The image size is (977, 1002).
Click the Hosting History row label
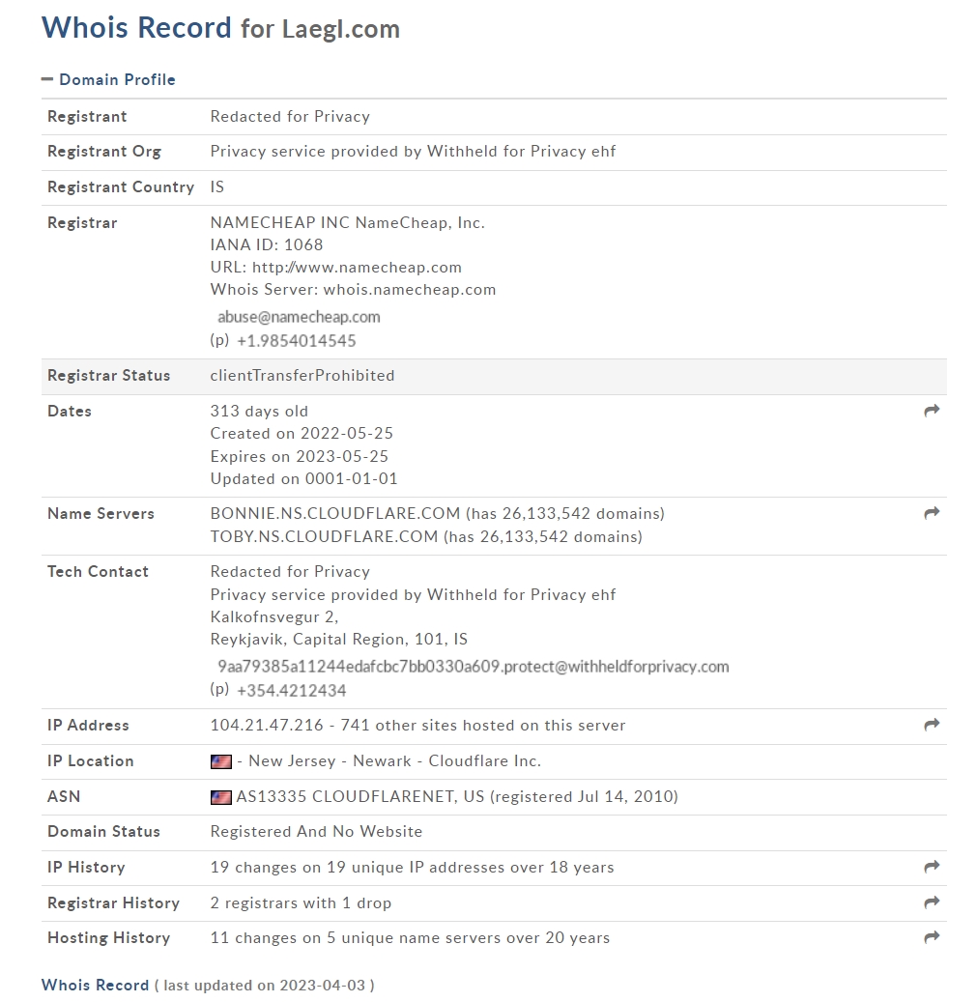click(108, 937)
